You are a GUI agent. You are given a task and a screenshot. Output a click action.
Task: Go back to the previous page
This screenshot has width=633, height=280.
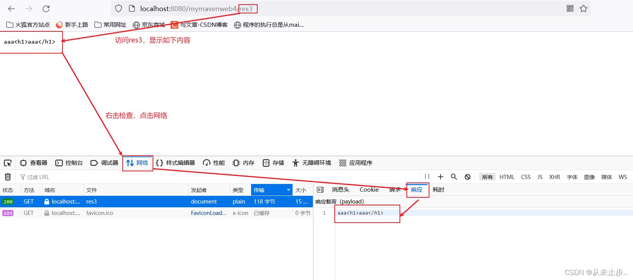point(12,8)
